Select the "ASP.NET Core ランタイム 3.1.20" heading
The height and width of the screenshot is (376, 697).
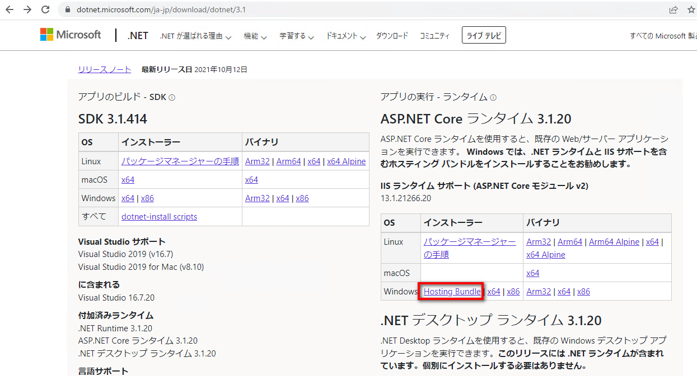click(x=476, y=118)
